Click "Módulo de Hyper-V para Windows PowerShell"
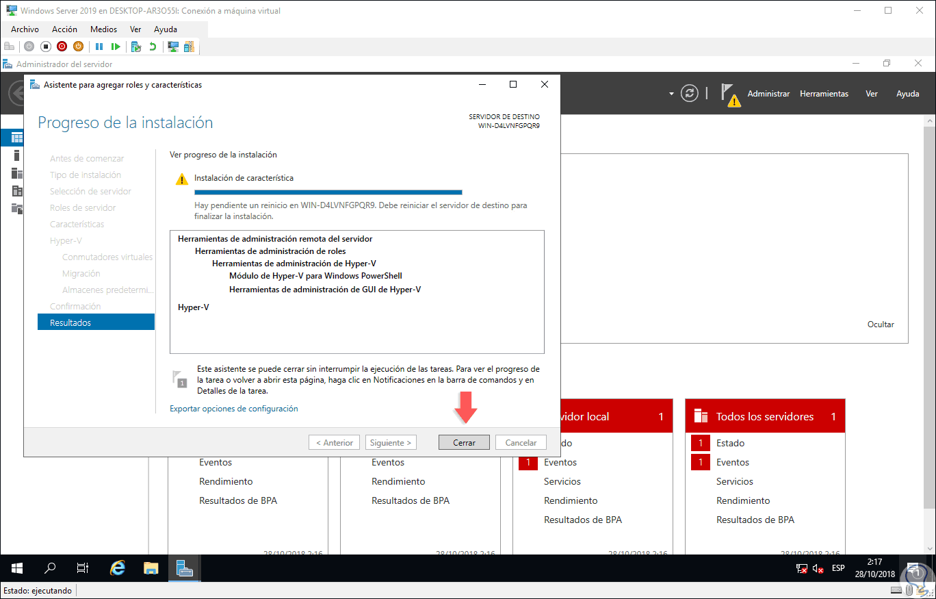936x599 pixels. pos(315,276)
